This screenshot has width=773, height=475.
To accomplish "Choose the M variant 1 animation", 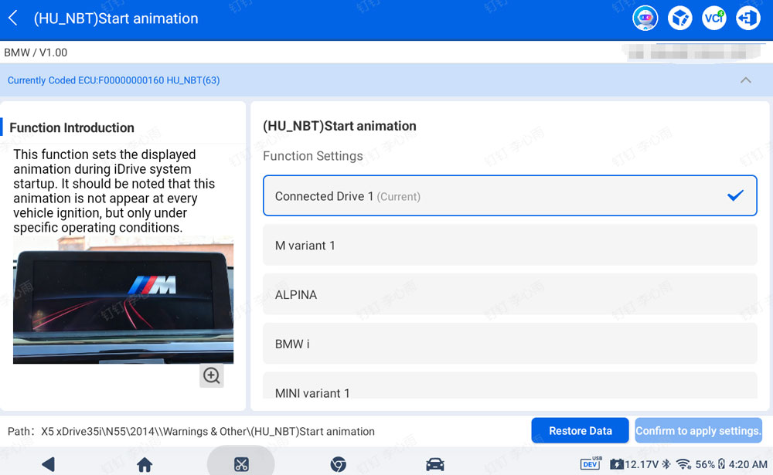I will (509, 245).
